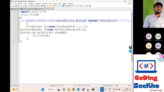This screenshot has width=164, height=92.
Task: Open Folder as Workspace toolbar icon
Action: (75, 6)
